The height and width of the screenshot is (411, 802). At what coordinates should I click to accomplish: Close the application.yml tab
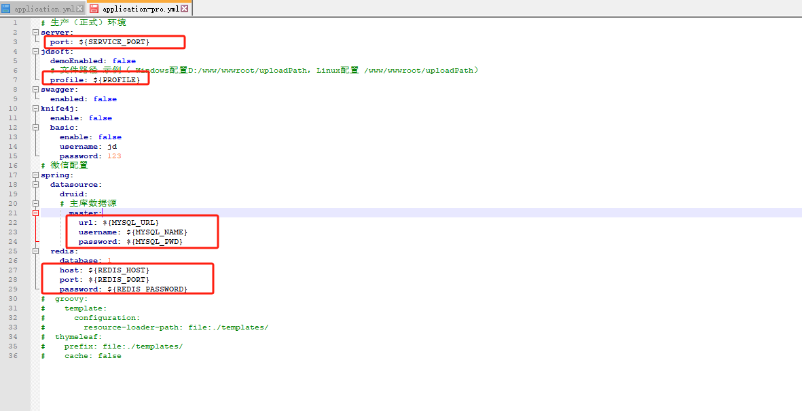coord(80,9)
